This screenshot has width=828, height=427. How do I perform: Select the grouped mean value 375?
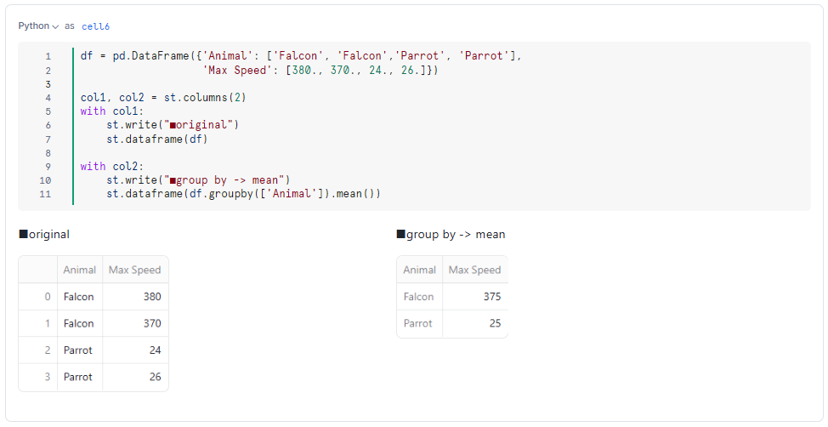(x=474, y=297)
